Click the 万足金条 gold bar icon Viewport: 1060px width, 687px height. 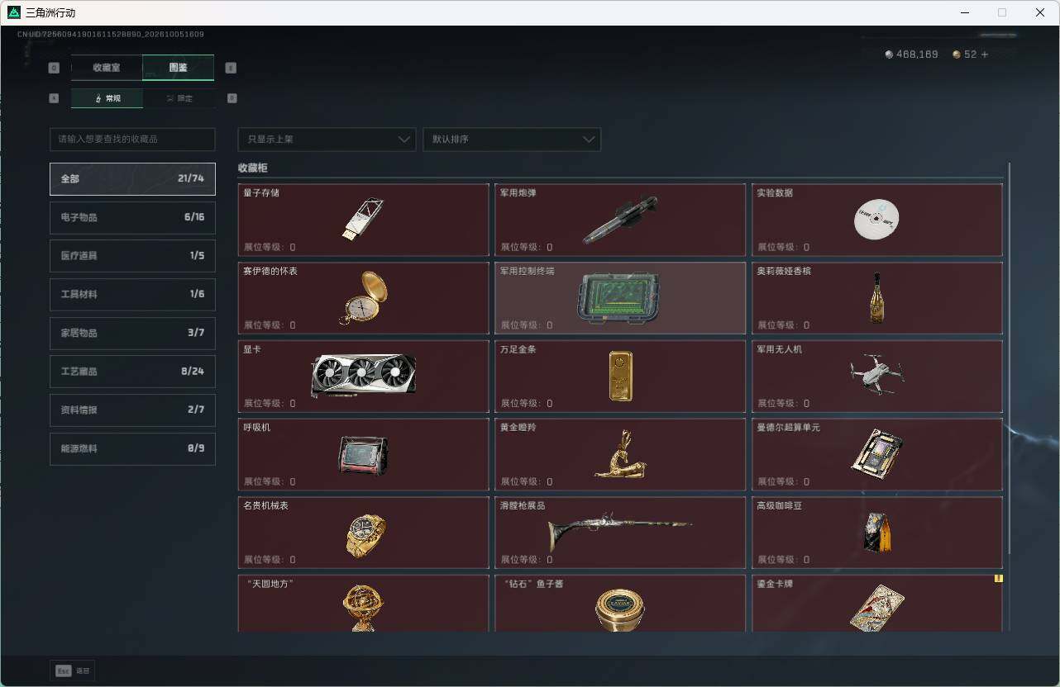coord(620,376)
